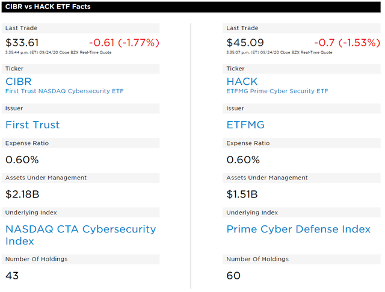Click the CIBR vs HACK ETF Facts header
The image size is (385, 292).
point(48,7)
